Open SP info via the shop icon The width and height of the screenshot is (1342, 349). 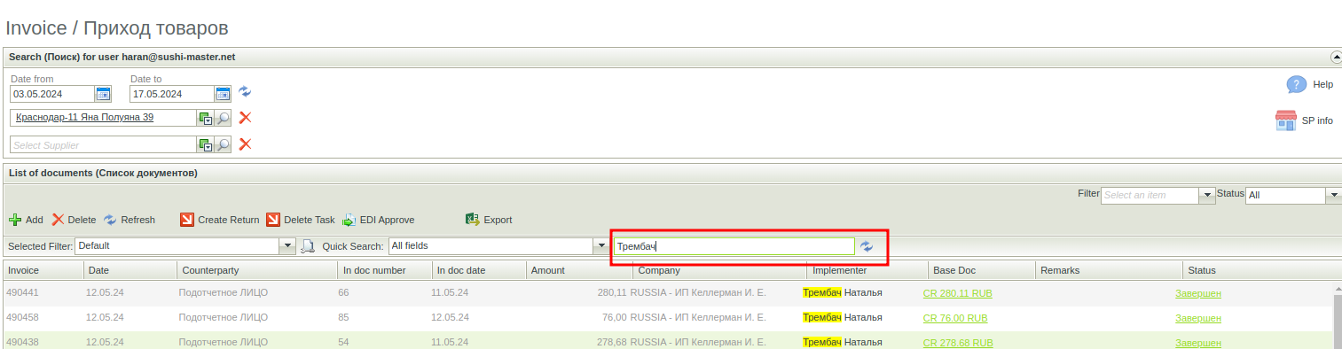click(1286, 120)
